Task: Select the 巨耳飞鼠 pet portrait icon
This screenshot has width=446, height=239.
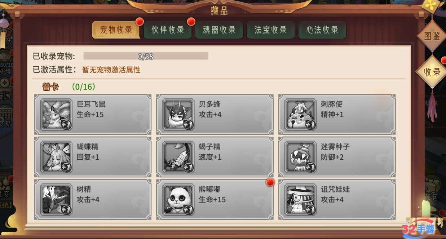Action: pyautogui.click(x=56, y=114)
